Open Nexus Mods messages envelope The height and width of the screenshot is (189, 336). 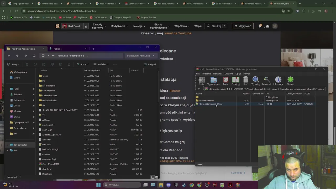click(x=267, y=26)
